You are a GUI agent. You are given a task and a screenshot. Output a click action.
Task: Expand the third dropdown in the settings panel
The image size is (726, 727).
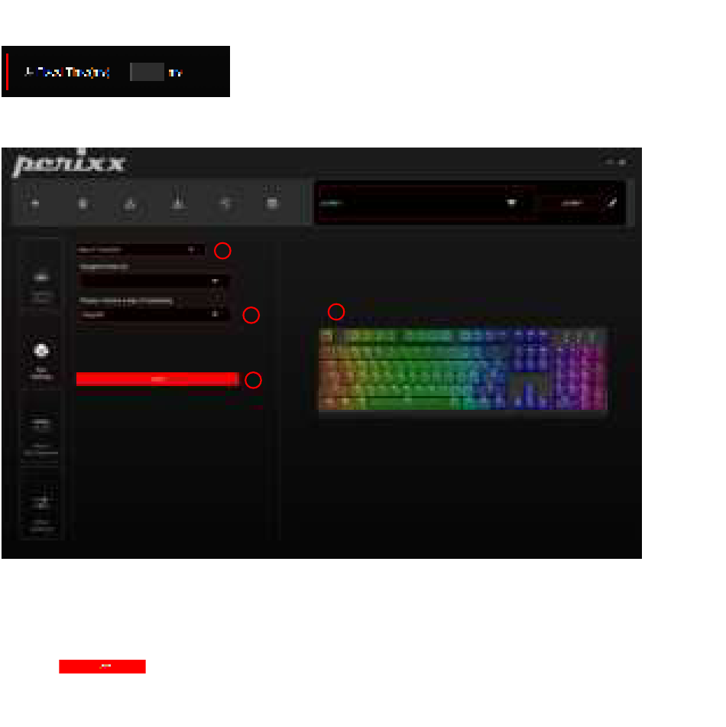point(152,314)
